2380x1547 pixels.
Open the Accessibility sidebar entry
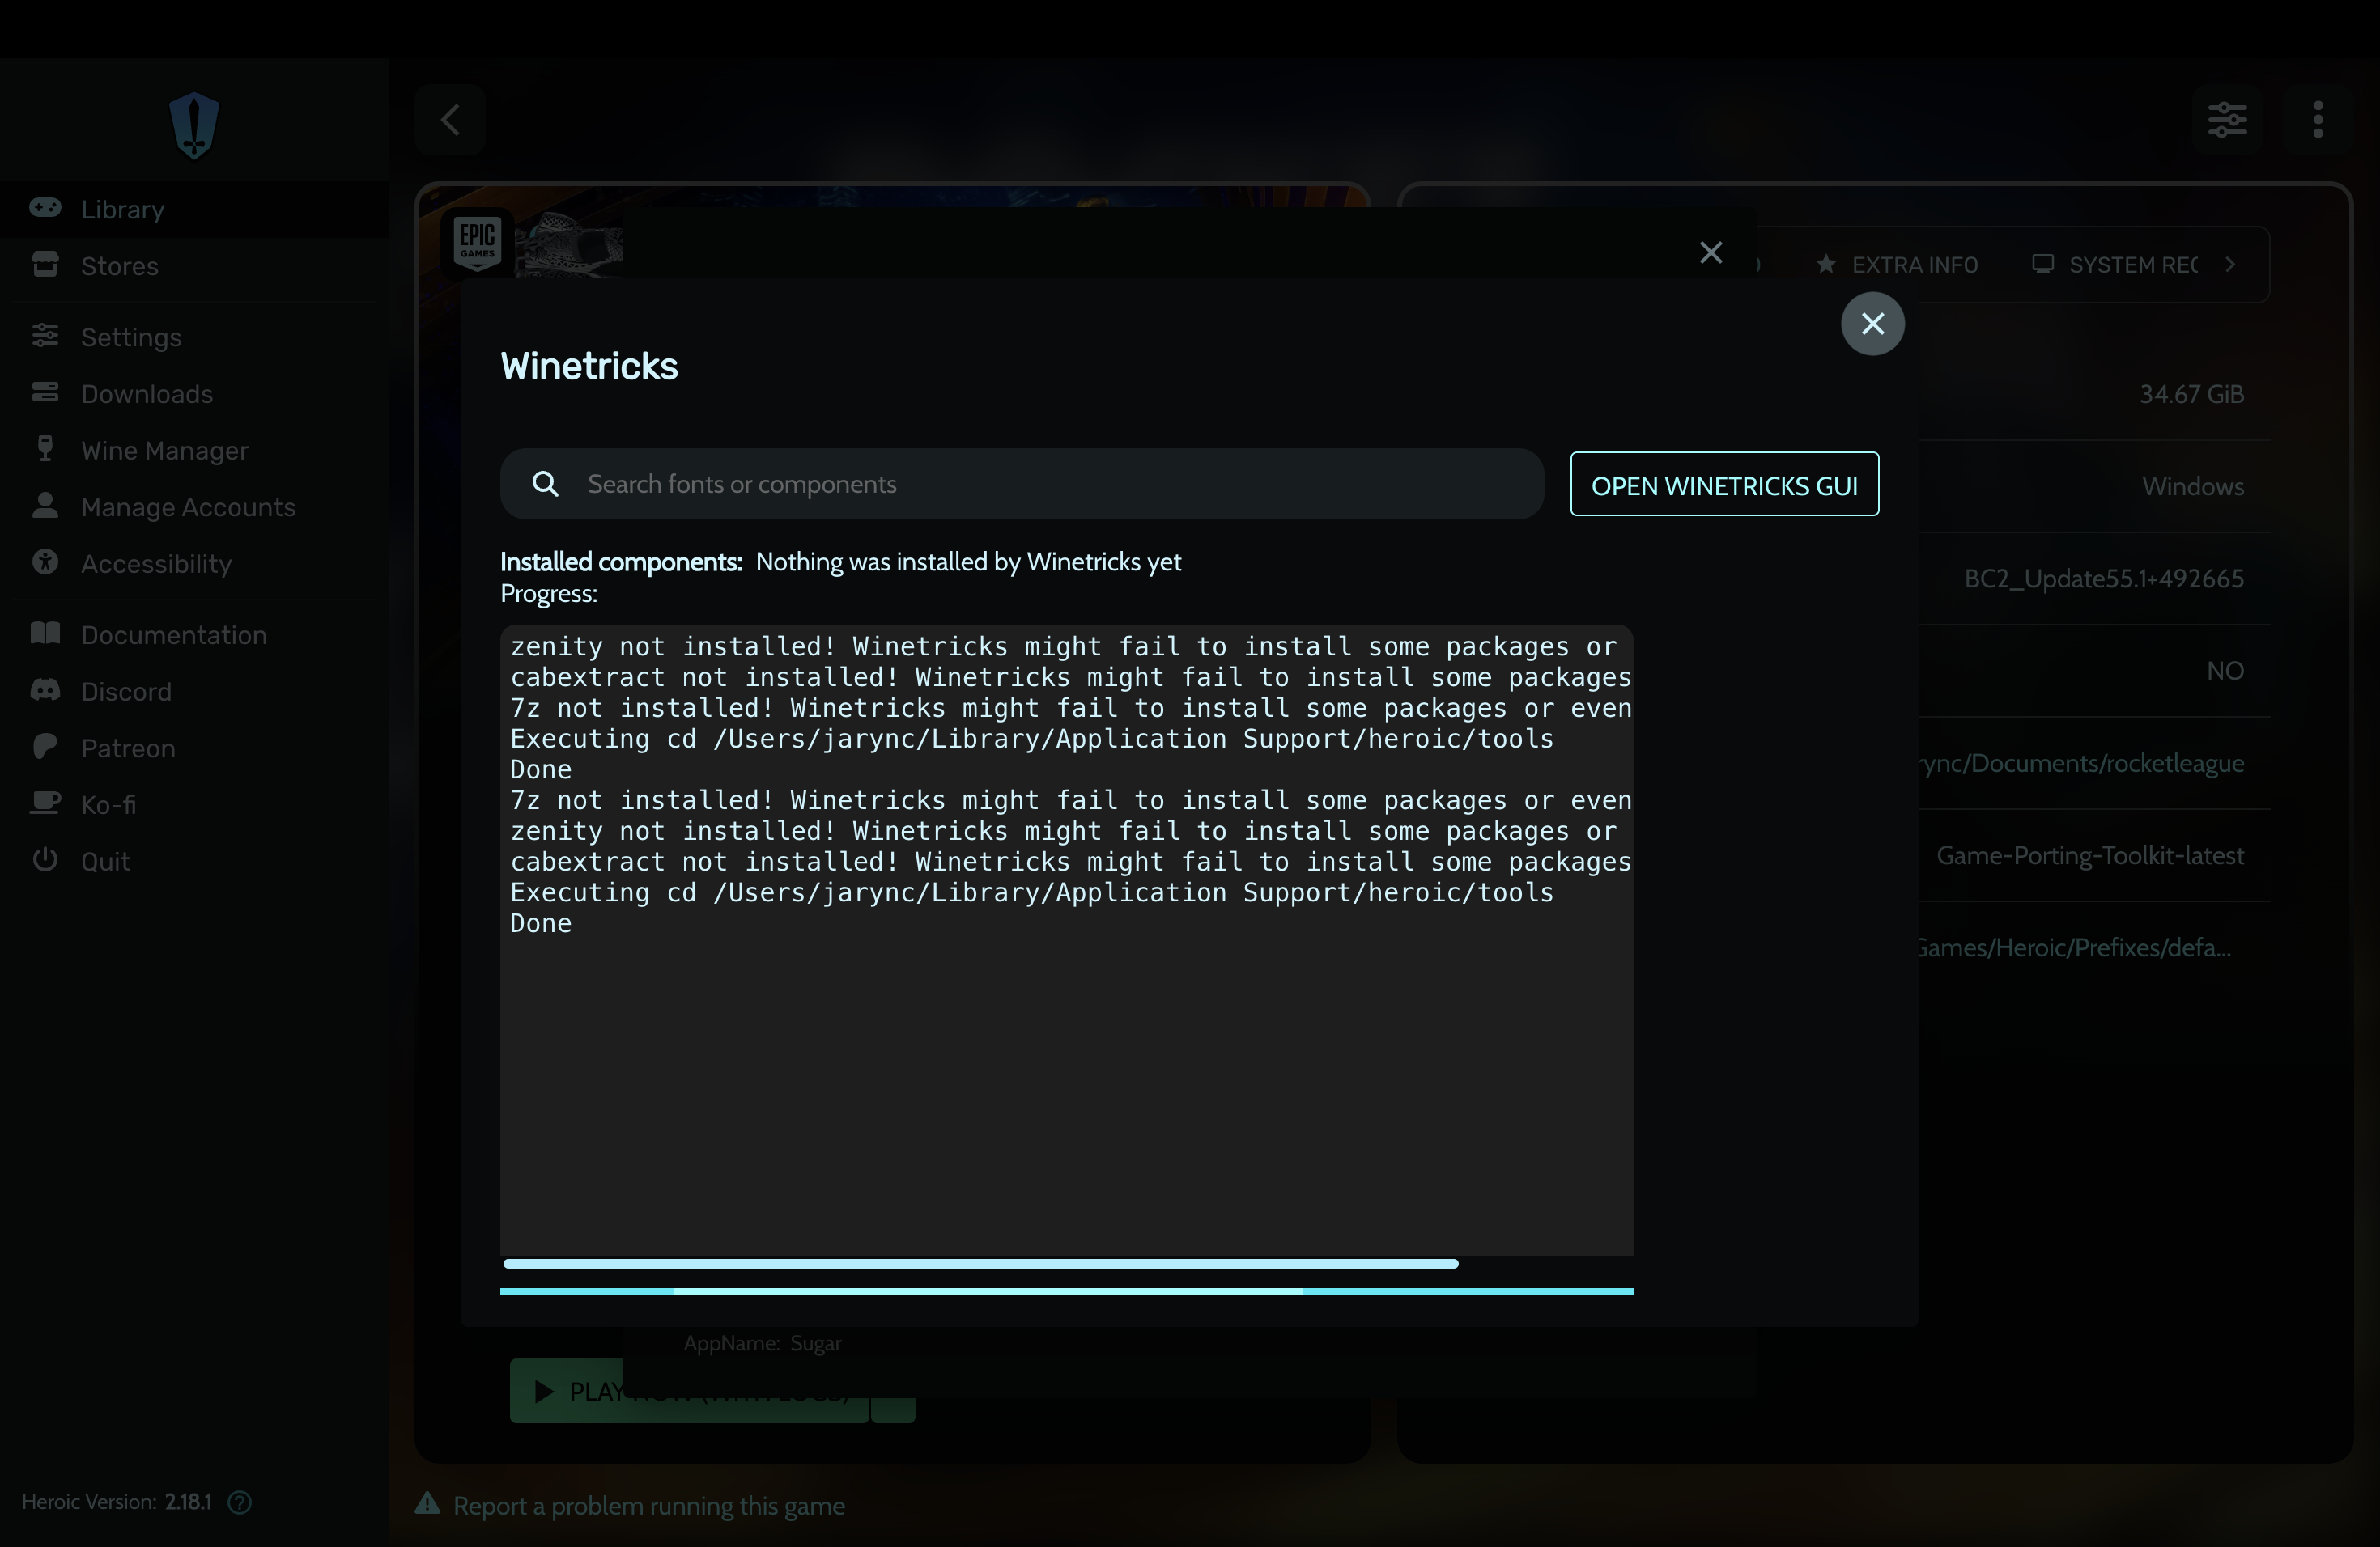155,564
